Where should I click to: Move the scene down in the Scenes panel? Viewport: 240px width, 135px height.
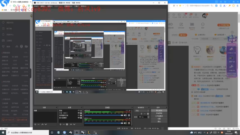click(x=46, y=124)
